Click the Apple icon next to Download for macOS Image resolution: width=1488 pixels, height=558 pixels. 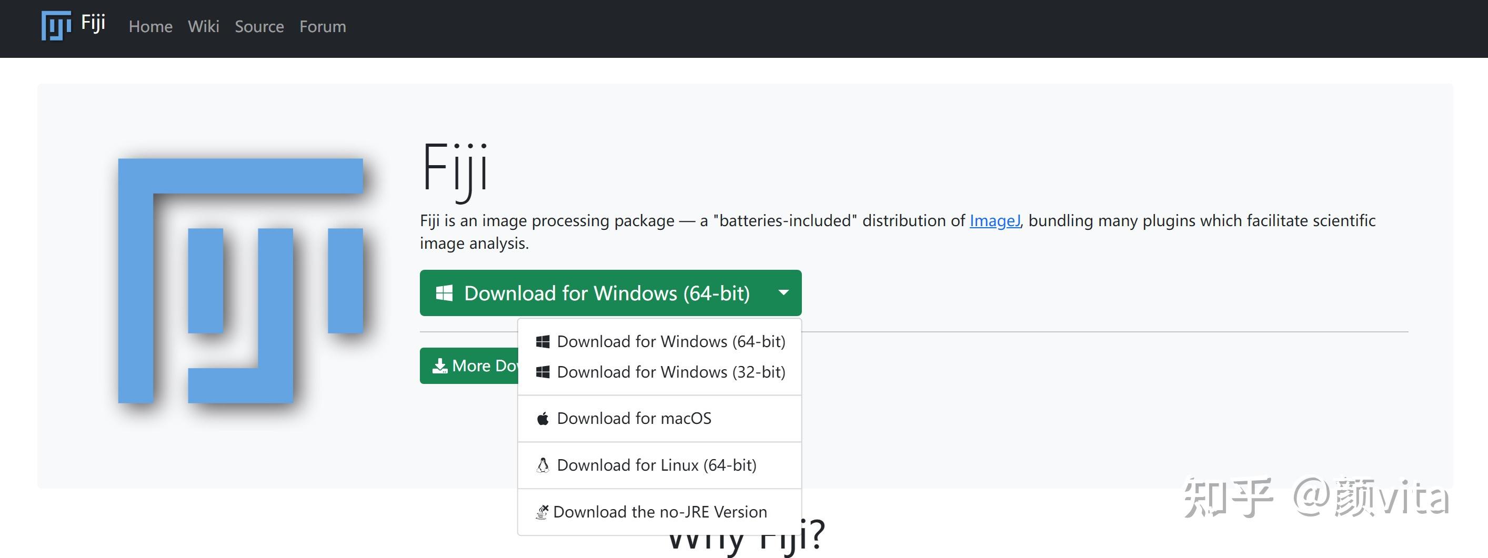point(542,418)
